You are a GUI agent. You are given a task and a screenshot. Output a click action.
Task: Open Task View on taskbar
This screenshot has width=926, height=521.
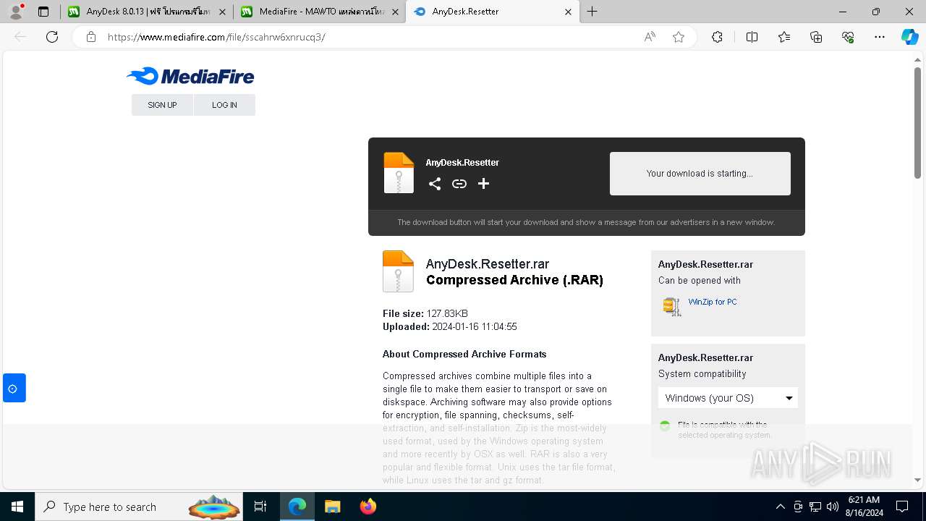(260, 507)
